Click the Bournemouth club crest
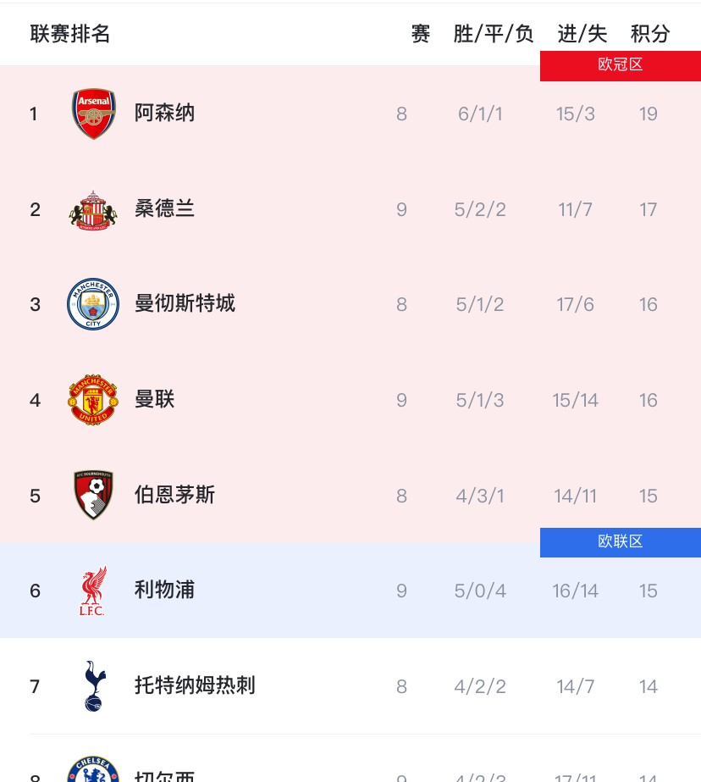Screen dimensions: 701x782 [x=93, y=495]
